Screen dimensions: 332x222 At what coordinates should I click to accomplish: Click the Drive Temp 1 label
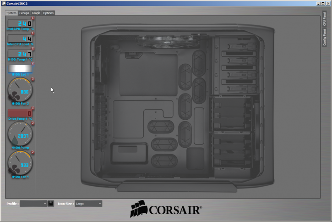point(20,119)
